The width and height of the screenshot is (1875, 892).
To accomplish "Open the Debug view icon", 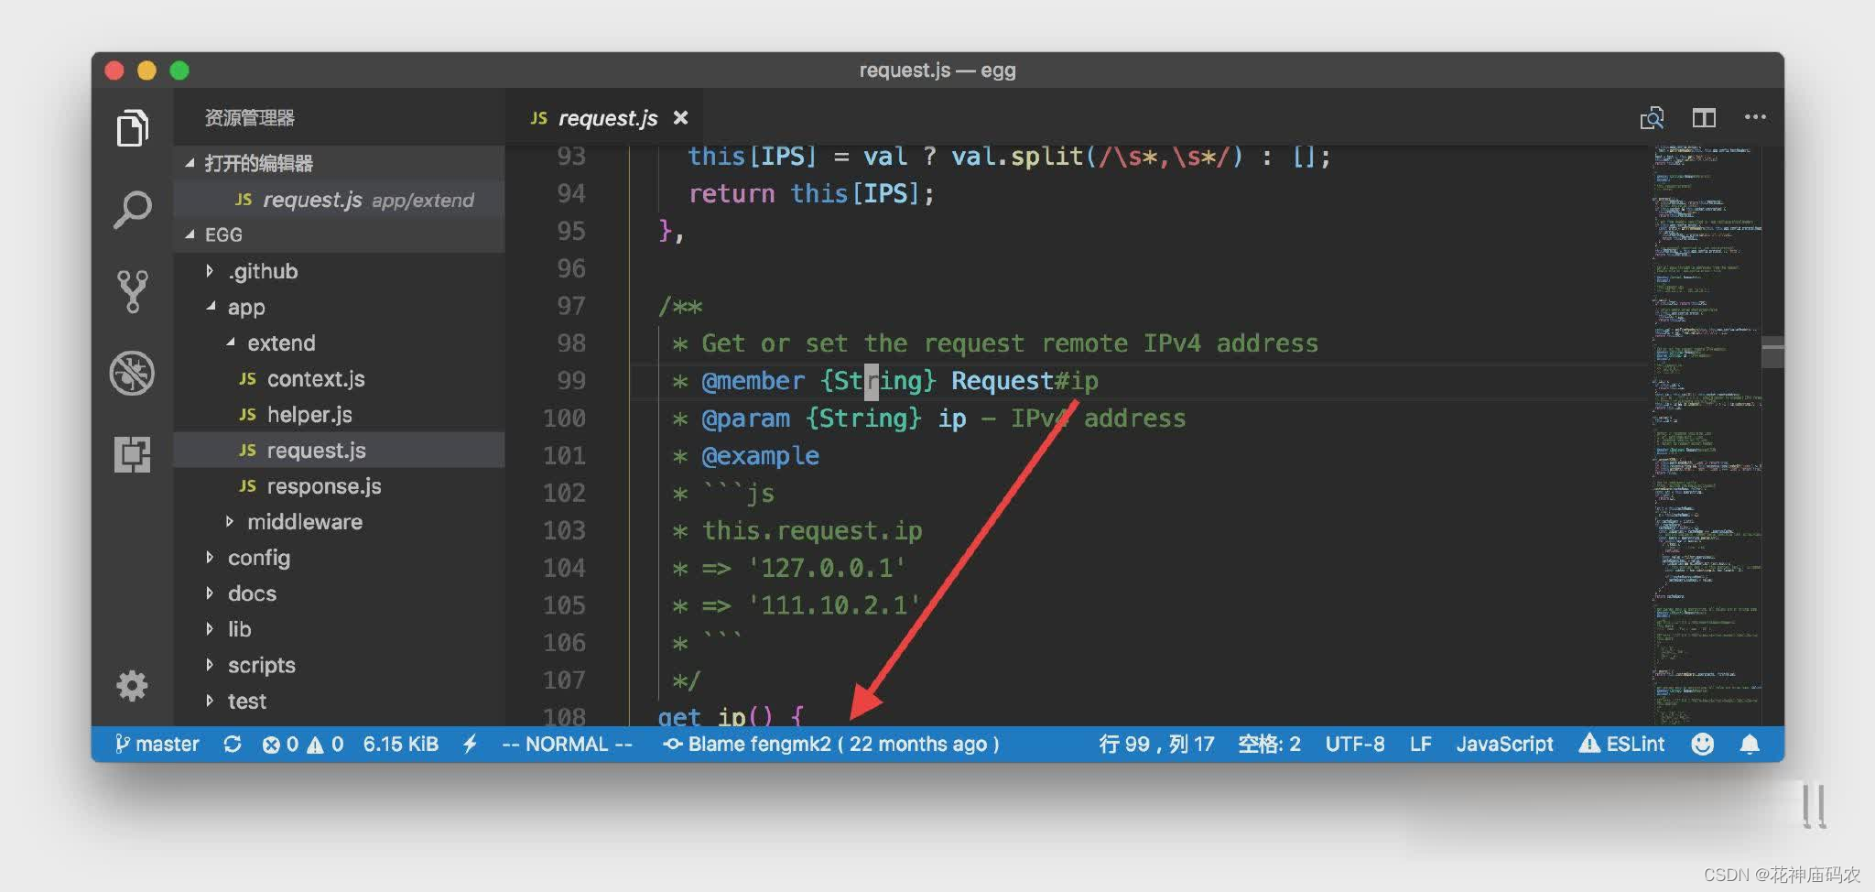I will pos(132,373).
